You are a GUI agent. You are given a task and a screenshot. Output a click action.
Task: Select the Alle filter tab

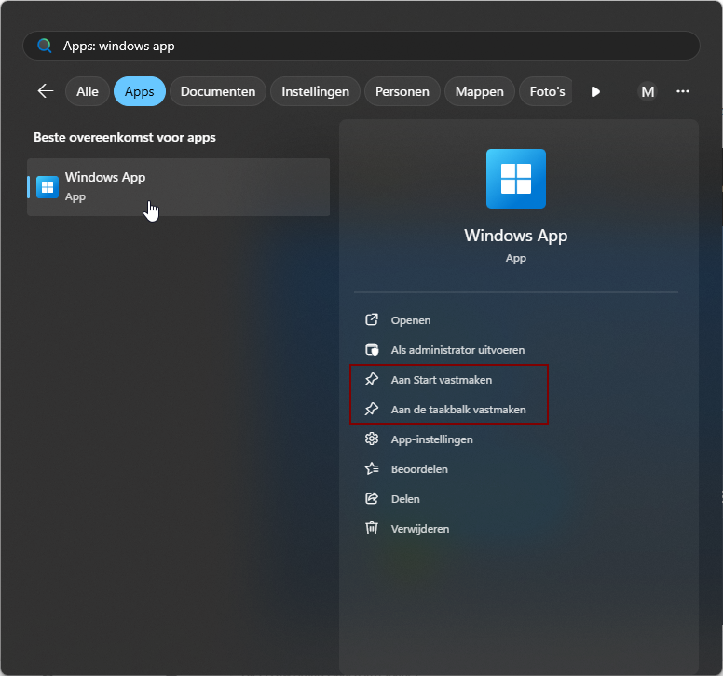(88, 91)
